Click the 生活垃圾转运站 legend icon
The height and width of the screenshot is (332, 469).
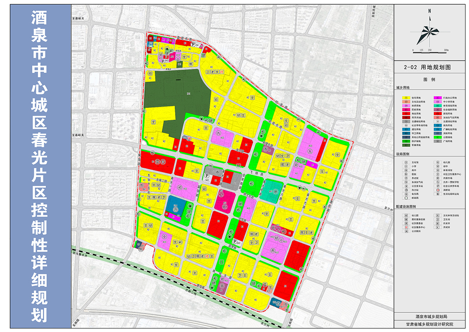coord(437,194)
